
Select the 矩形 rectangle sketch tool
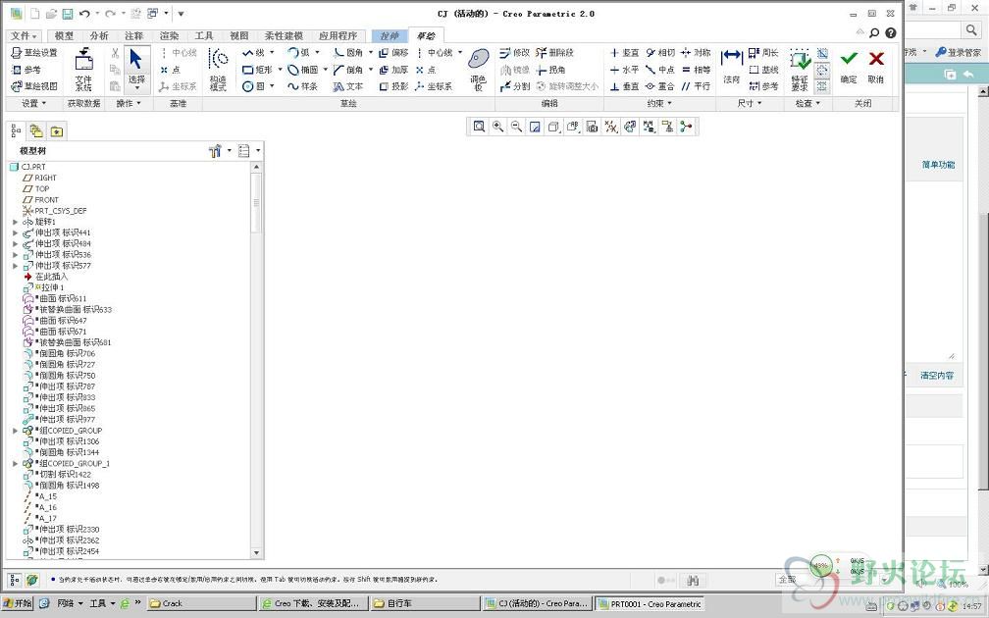257,70
